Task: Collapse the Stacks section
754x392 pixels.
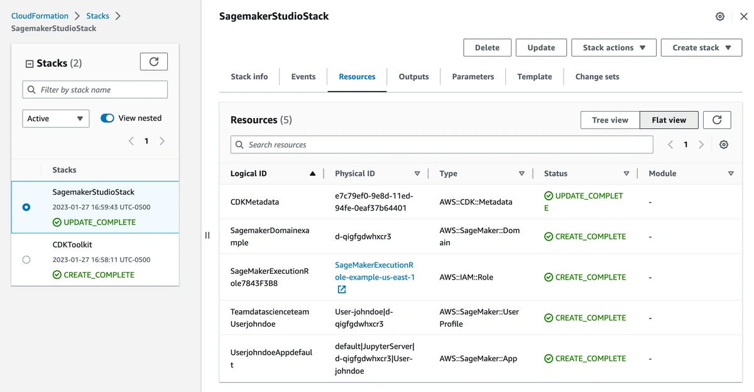Action: [x=29, y=63]
